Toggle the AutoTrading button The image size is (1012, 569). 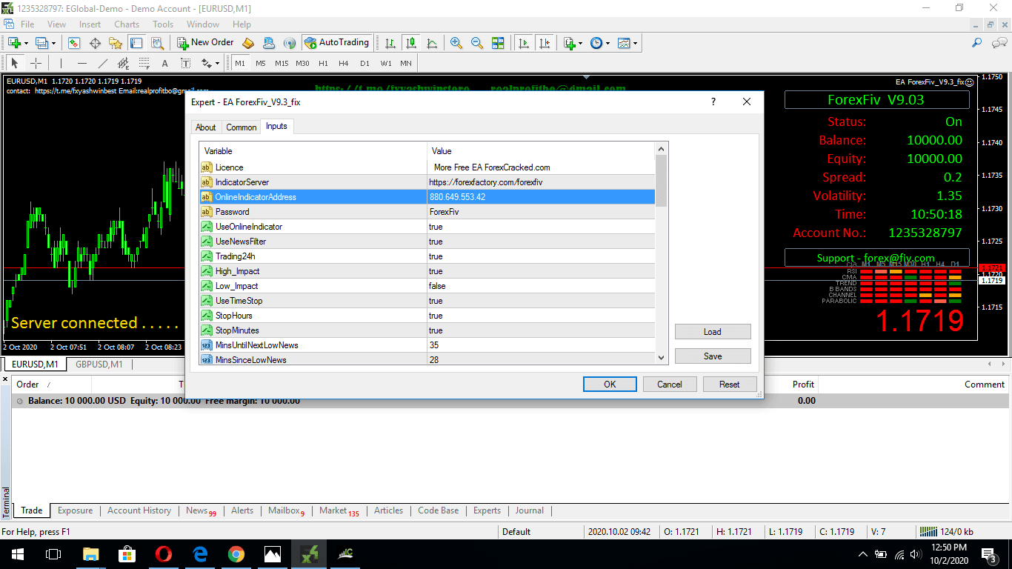(336, 43)
